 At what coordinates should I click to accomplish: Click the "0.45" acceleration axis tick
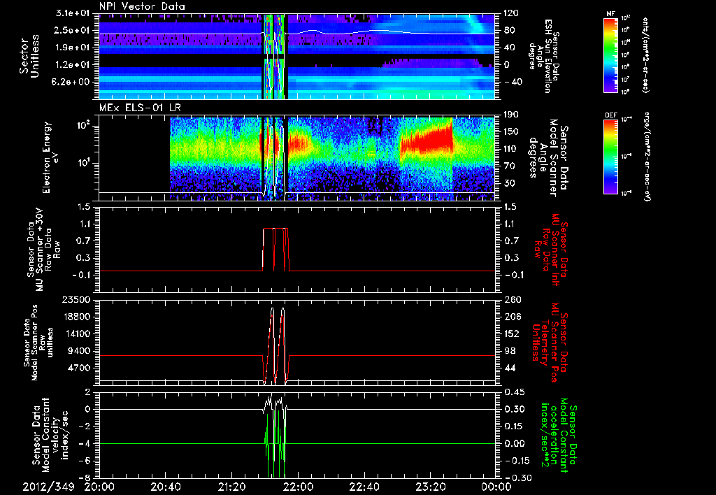click(x=514, y=392)
